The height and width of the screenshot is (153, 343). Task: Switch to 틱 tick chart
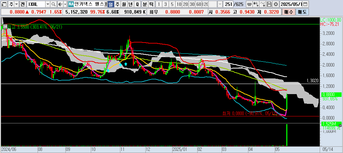point(151,4)
